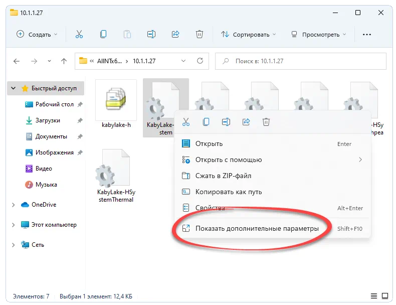
Task: Click the Paste icon in the toolbar
Action: tap(127, 34)
